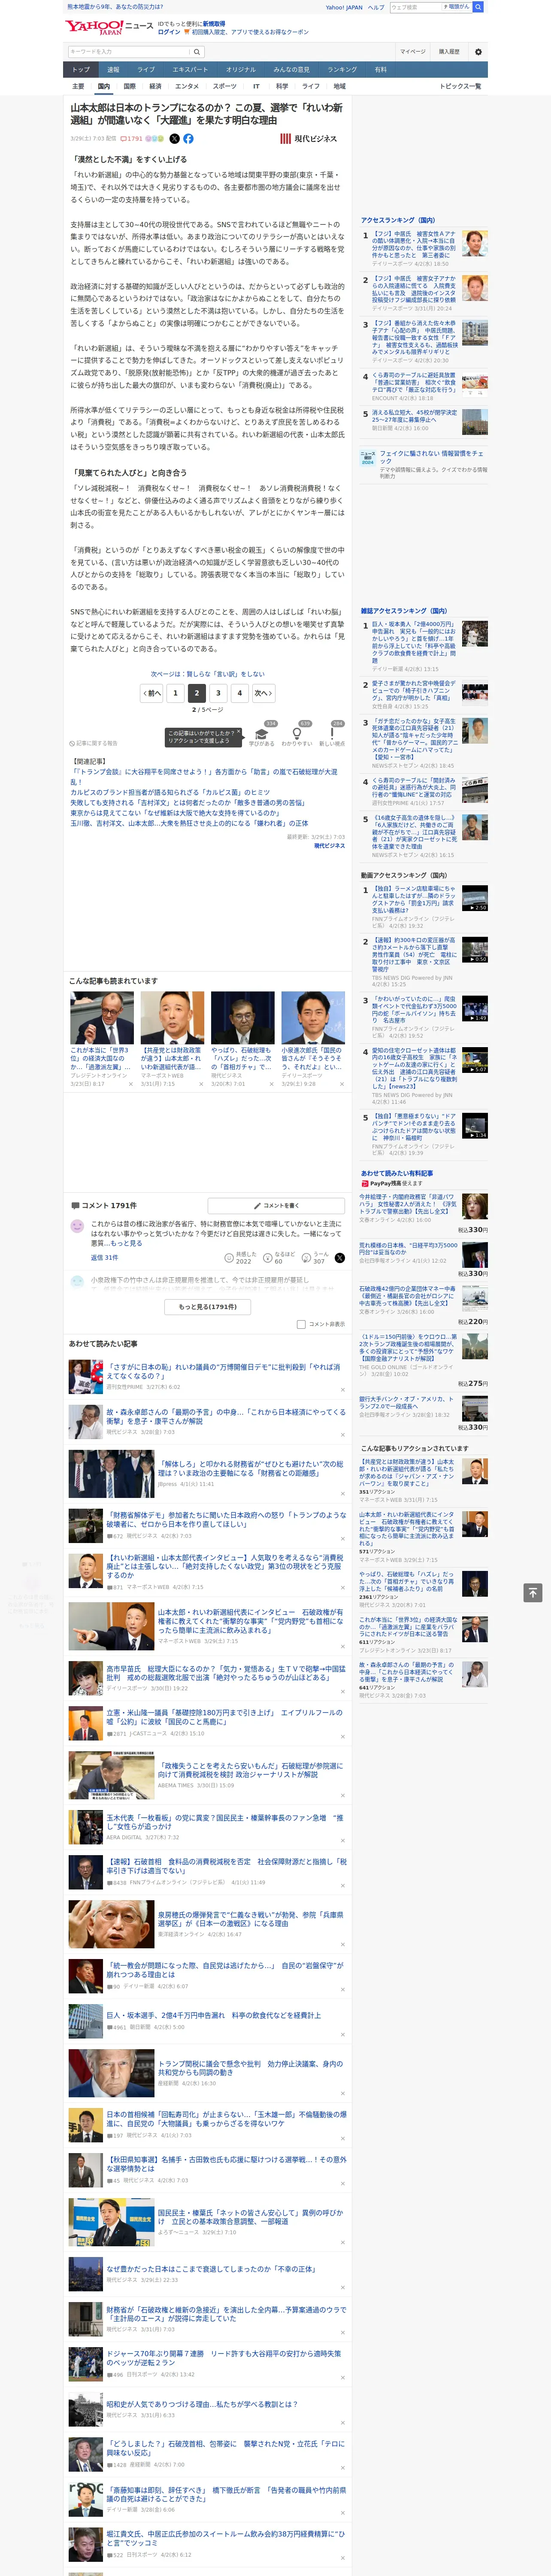This screenshot has width=551, height=2576.
Task: Go to previous page with 前へ
Action: [152, 693]
